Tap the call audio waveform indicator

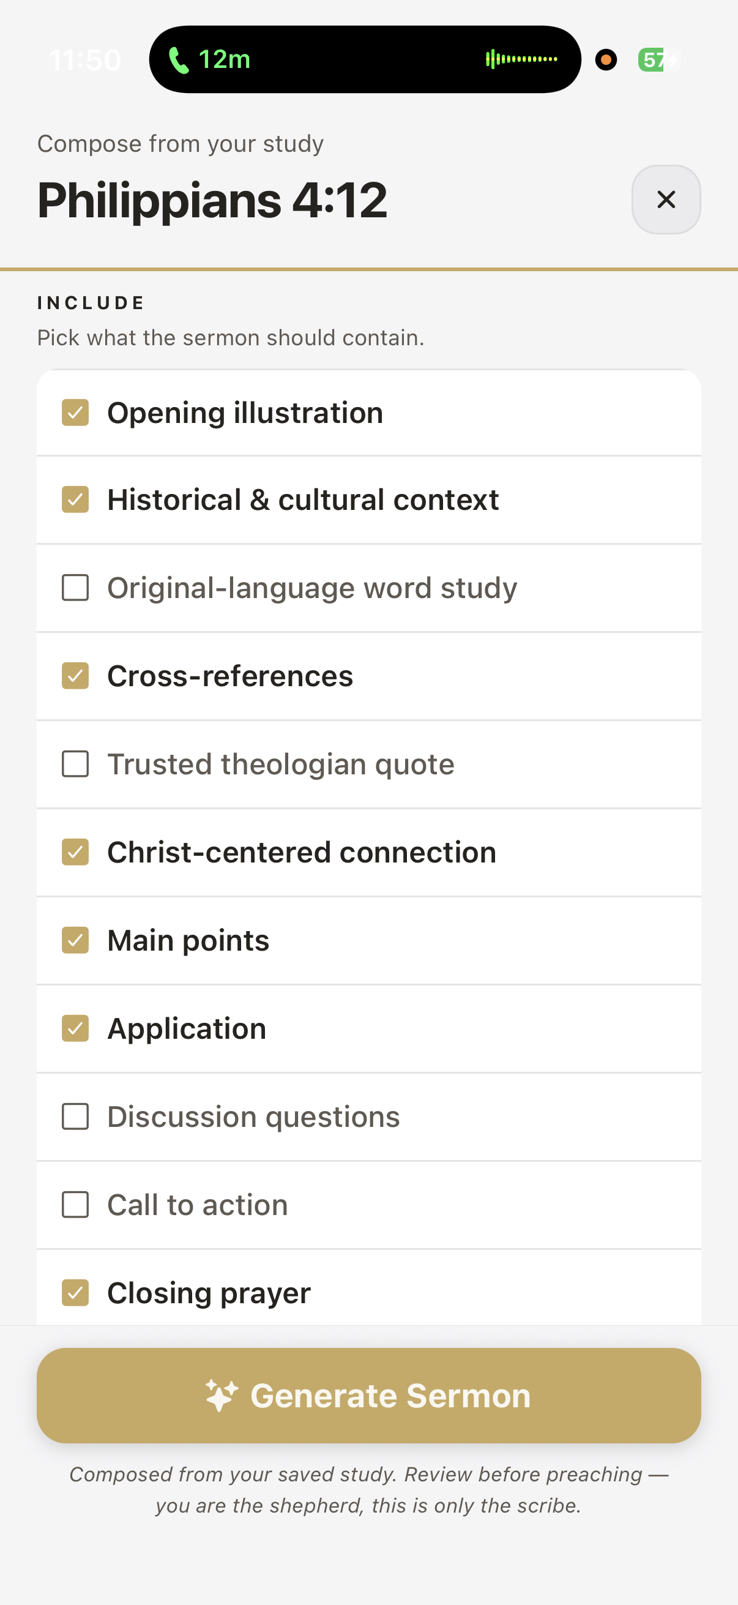[521, 59]
